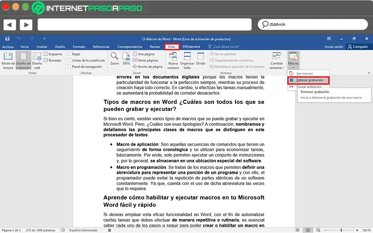Click the browser back arrow button

(9, 25)
